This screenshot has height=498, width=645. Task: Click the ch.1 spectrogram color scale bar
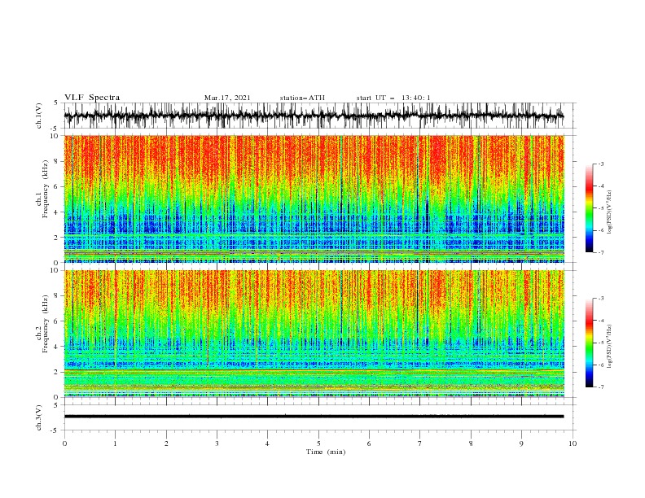(589, 208)
